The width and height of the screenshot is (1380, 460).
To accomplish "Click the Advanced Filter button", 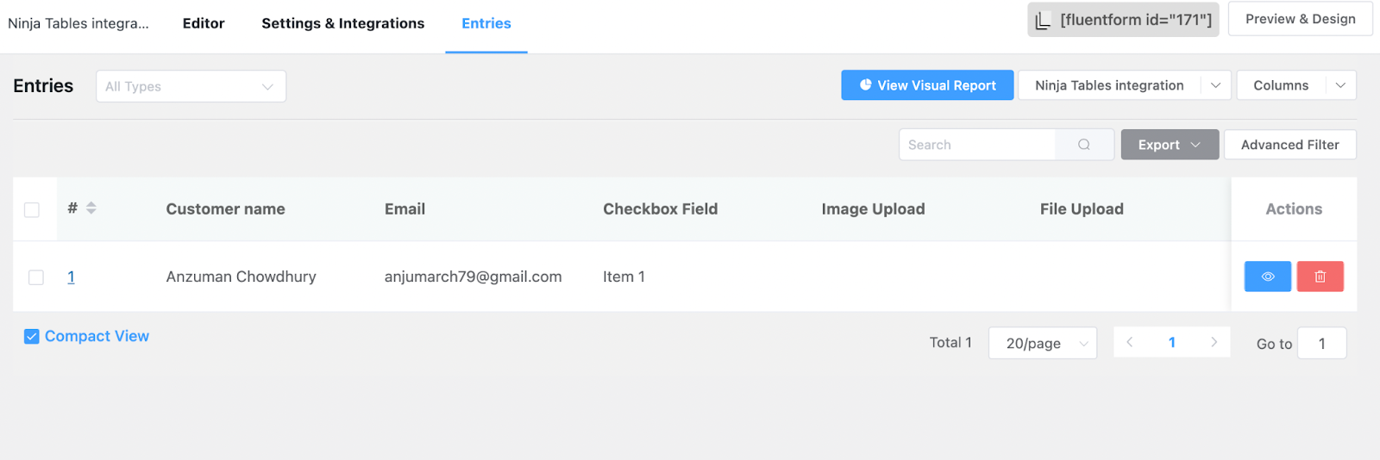I will tap(1289, 145).
